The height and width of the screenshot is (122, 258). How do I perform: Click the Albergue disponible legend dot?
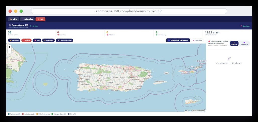(52, 114)
